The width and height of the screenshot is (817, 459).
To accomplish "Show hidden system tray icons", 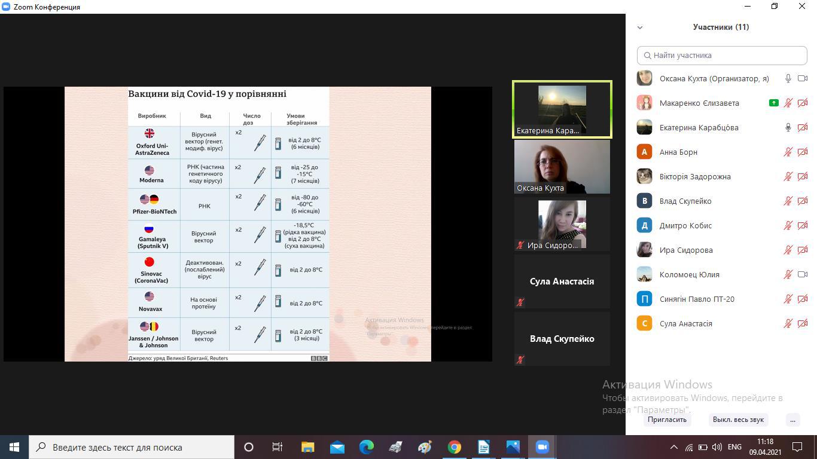I will [673, 447].
